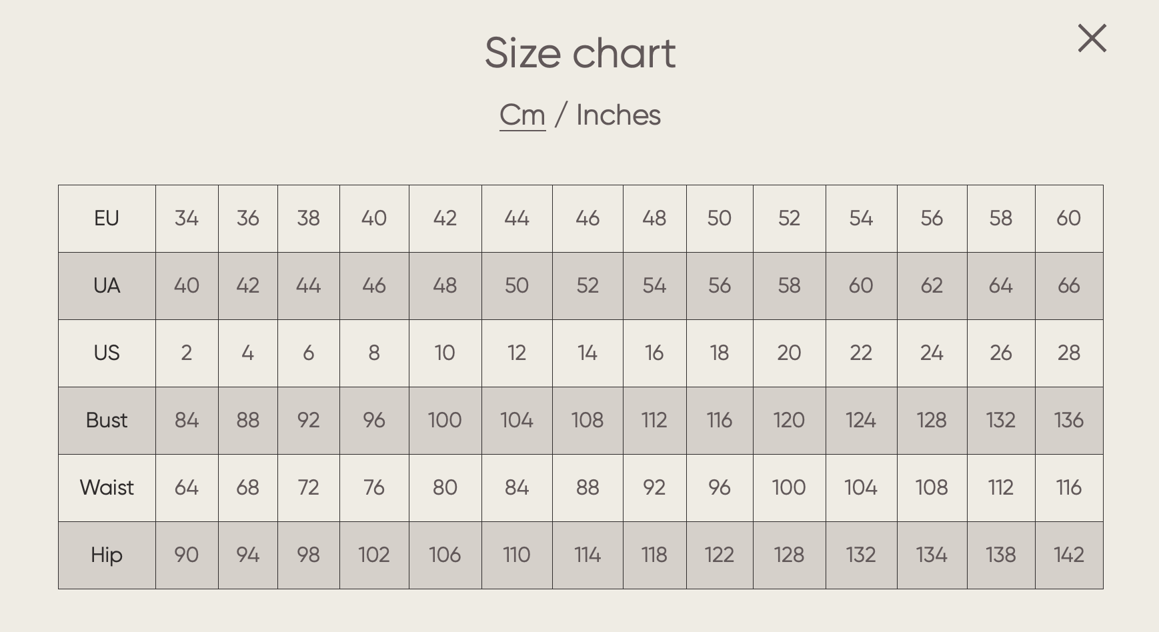Close the size chart dialog
Image resolution: width=1159 pixels, height=632 pixels.
tap(1092, 39)
